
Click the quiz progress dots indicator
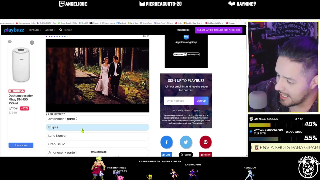pos(58,36)
